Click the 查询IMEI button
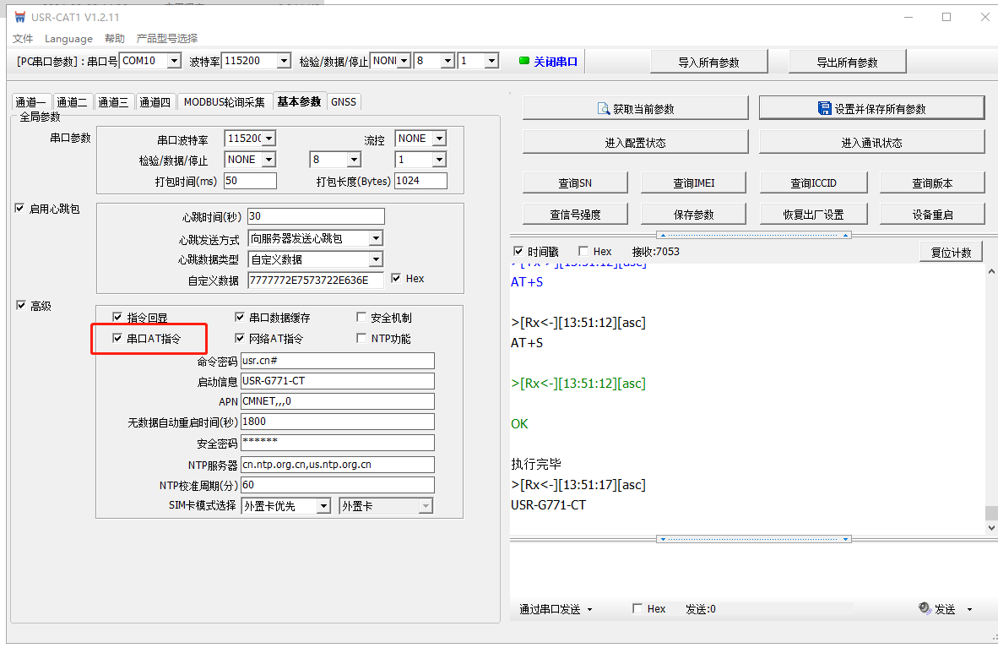 694,183
